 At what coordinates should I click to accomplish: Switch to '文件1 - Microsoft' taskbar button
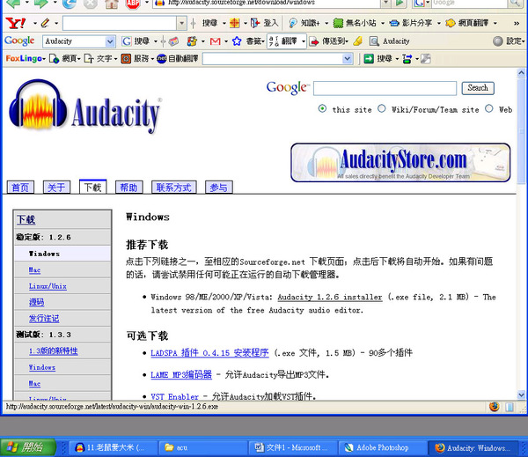click(292, 448)
